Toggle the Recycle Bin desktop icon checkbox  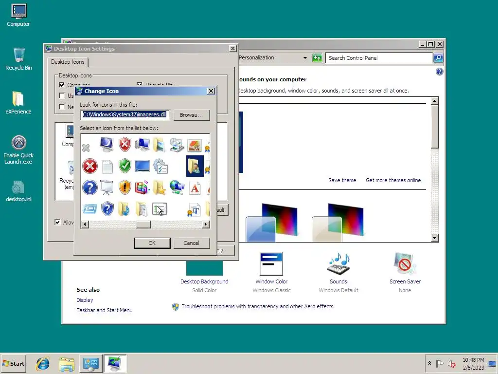pos(140,85)
